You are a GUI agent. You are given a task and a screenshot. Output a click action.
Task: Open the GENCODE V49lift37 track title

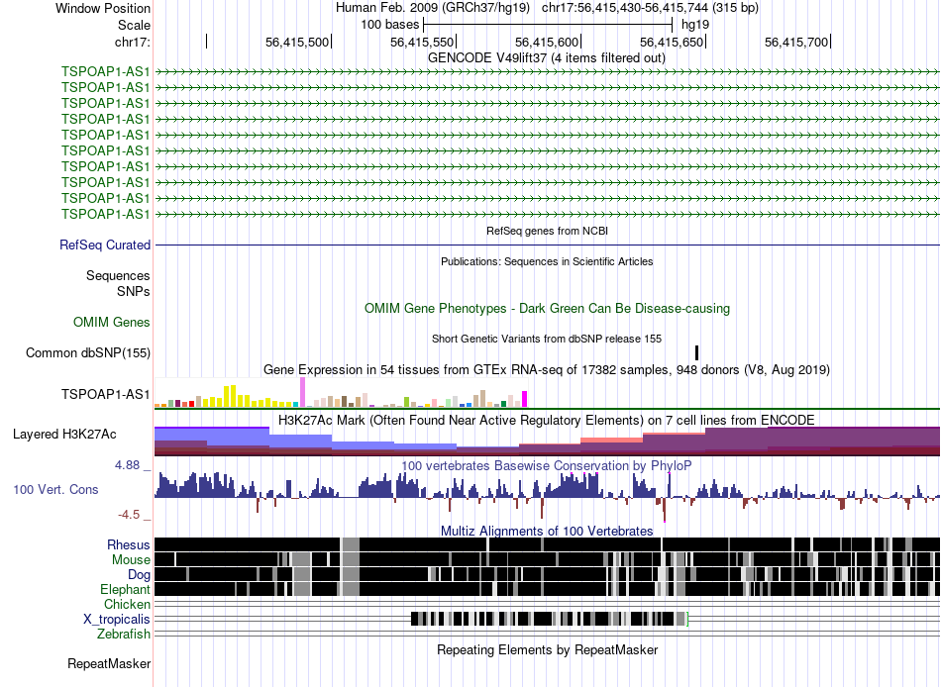pos(546,58)
